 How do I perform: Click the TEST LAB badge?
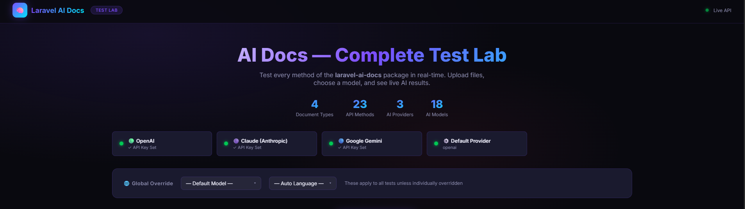107,10
